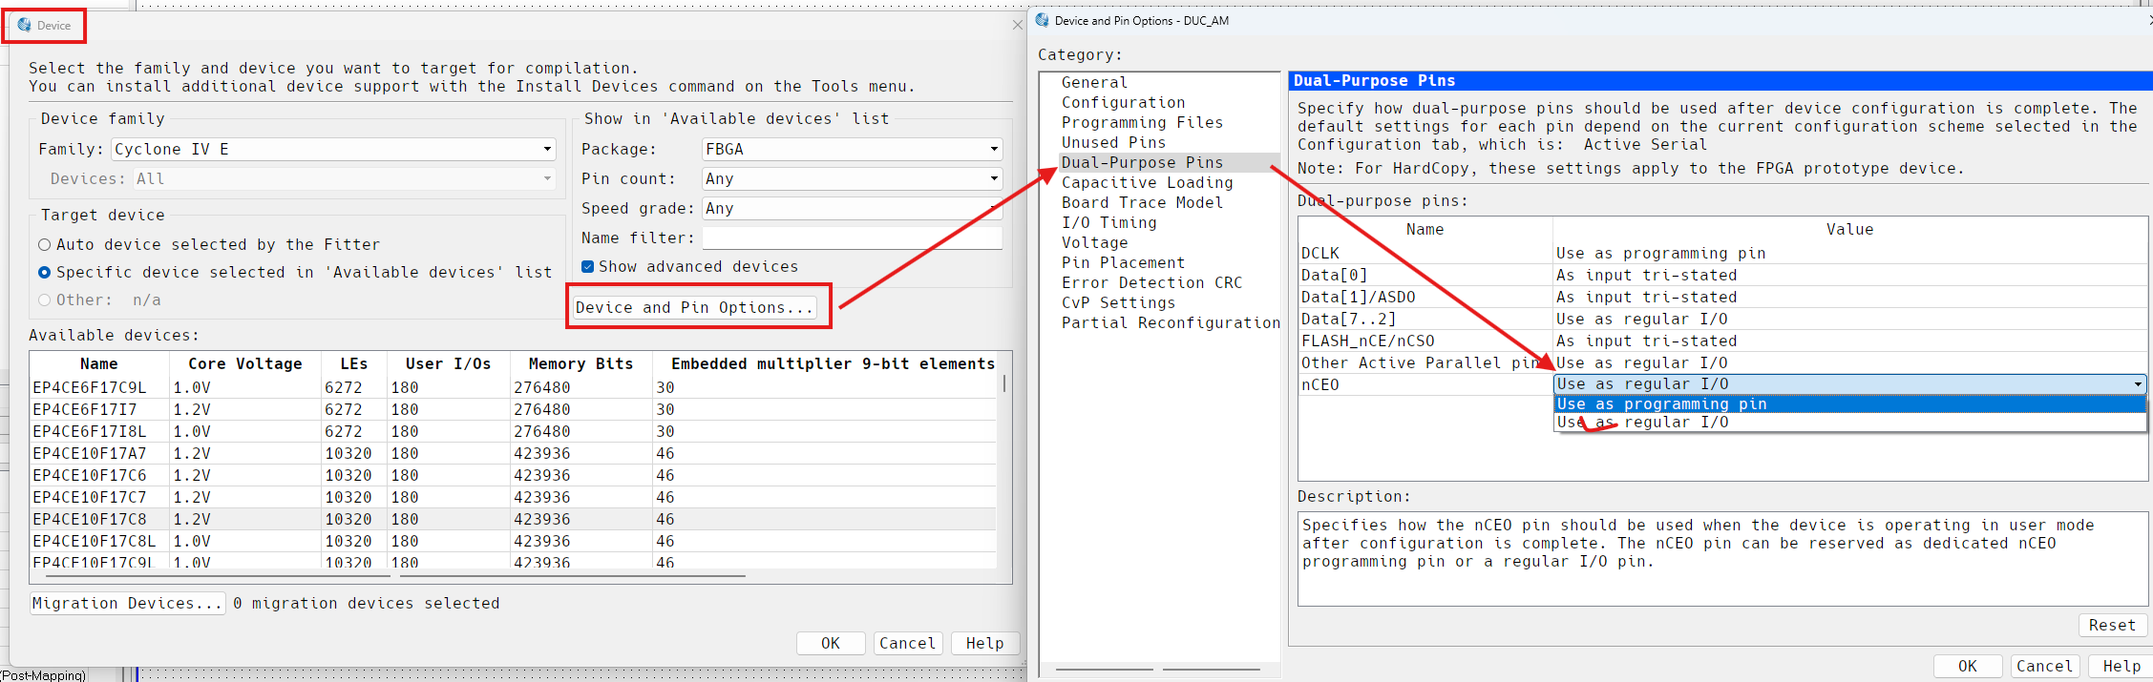Click Cancel in the Device dialog

908,644
